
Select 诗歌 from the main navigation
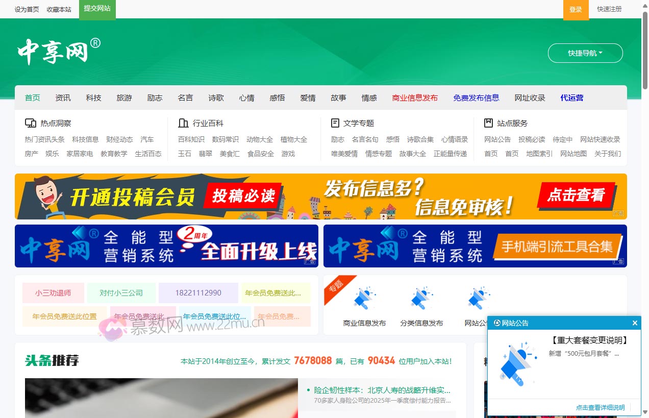tap(216, 97)
